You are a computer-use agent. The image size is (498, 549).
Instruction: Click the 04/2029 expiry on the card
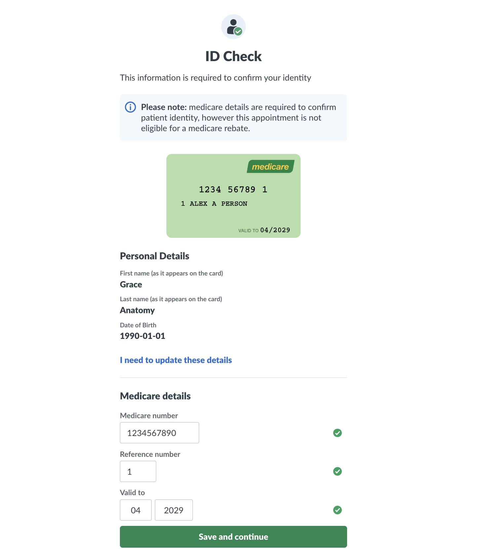275,230
